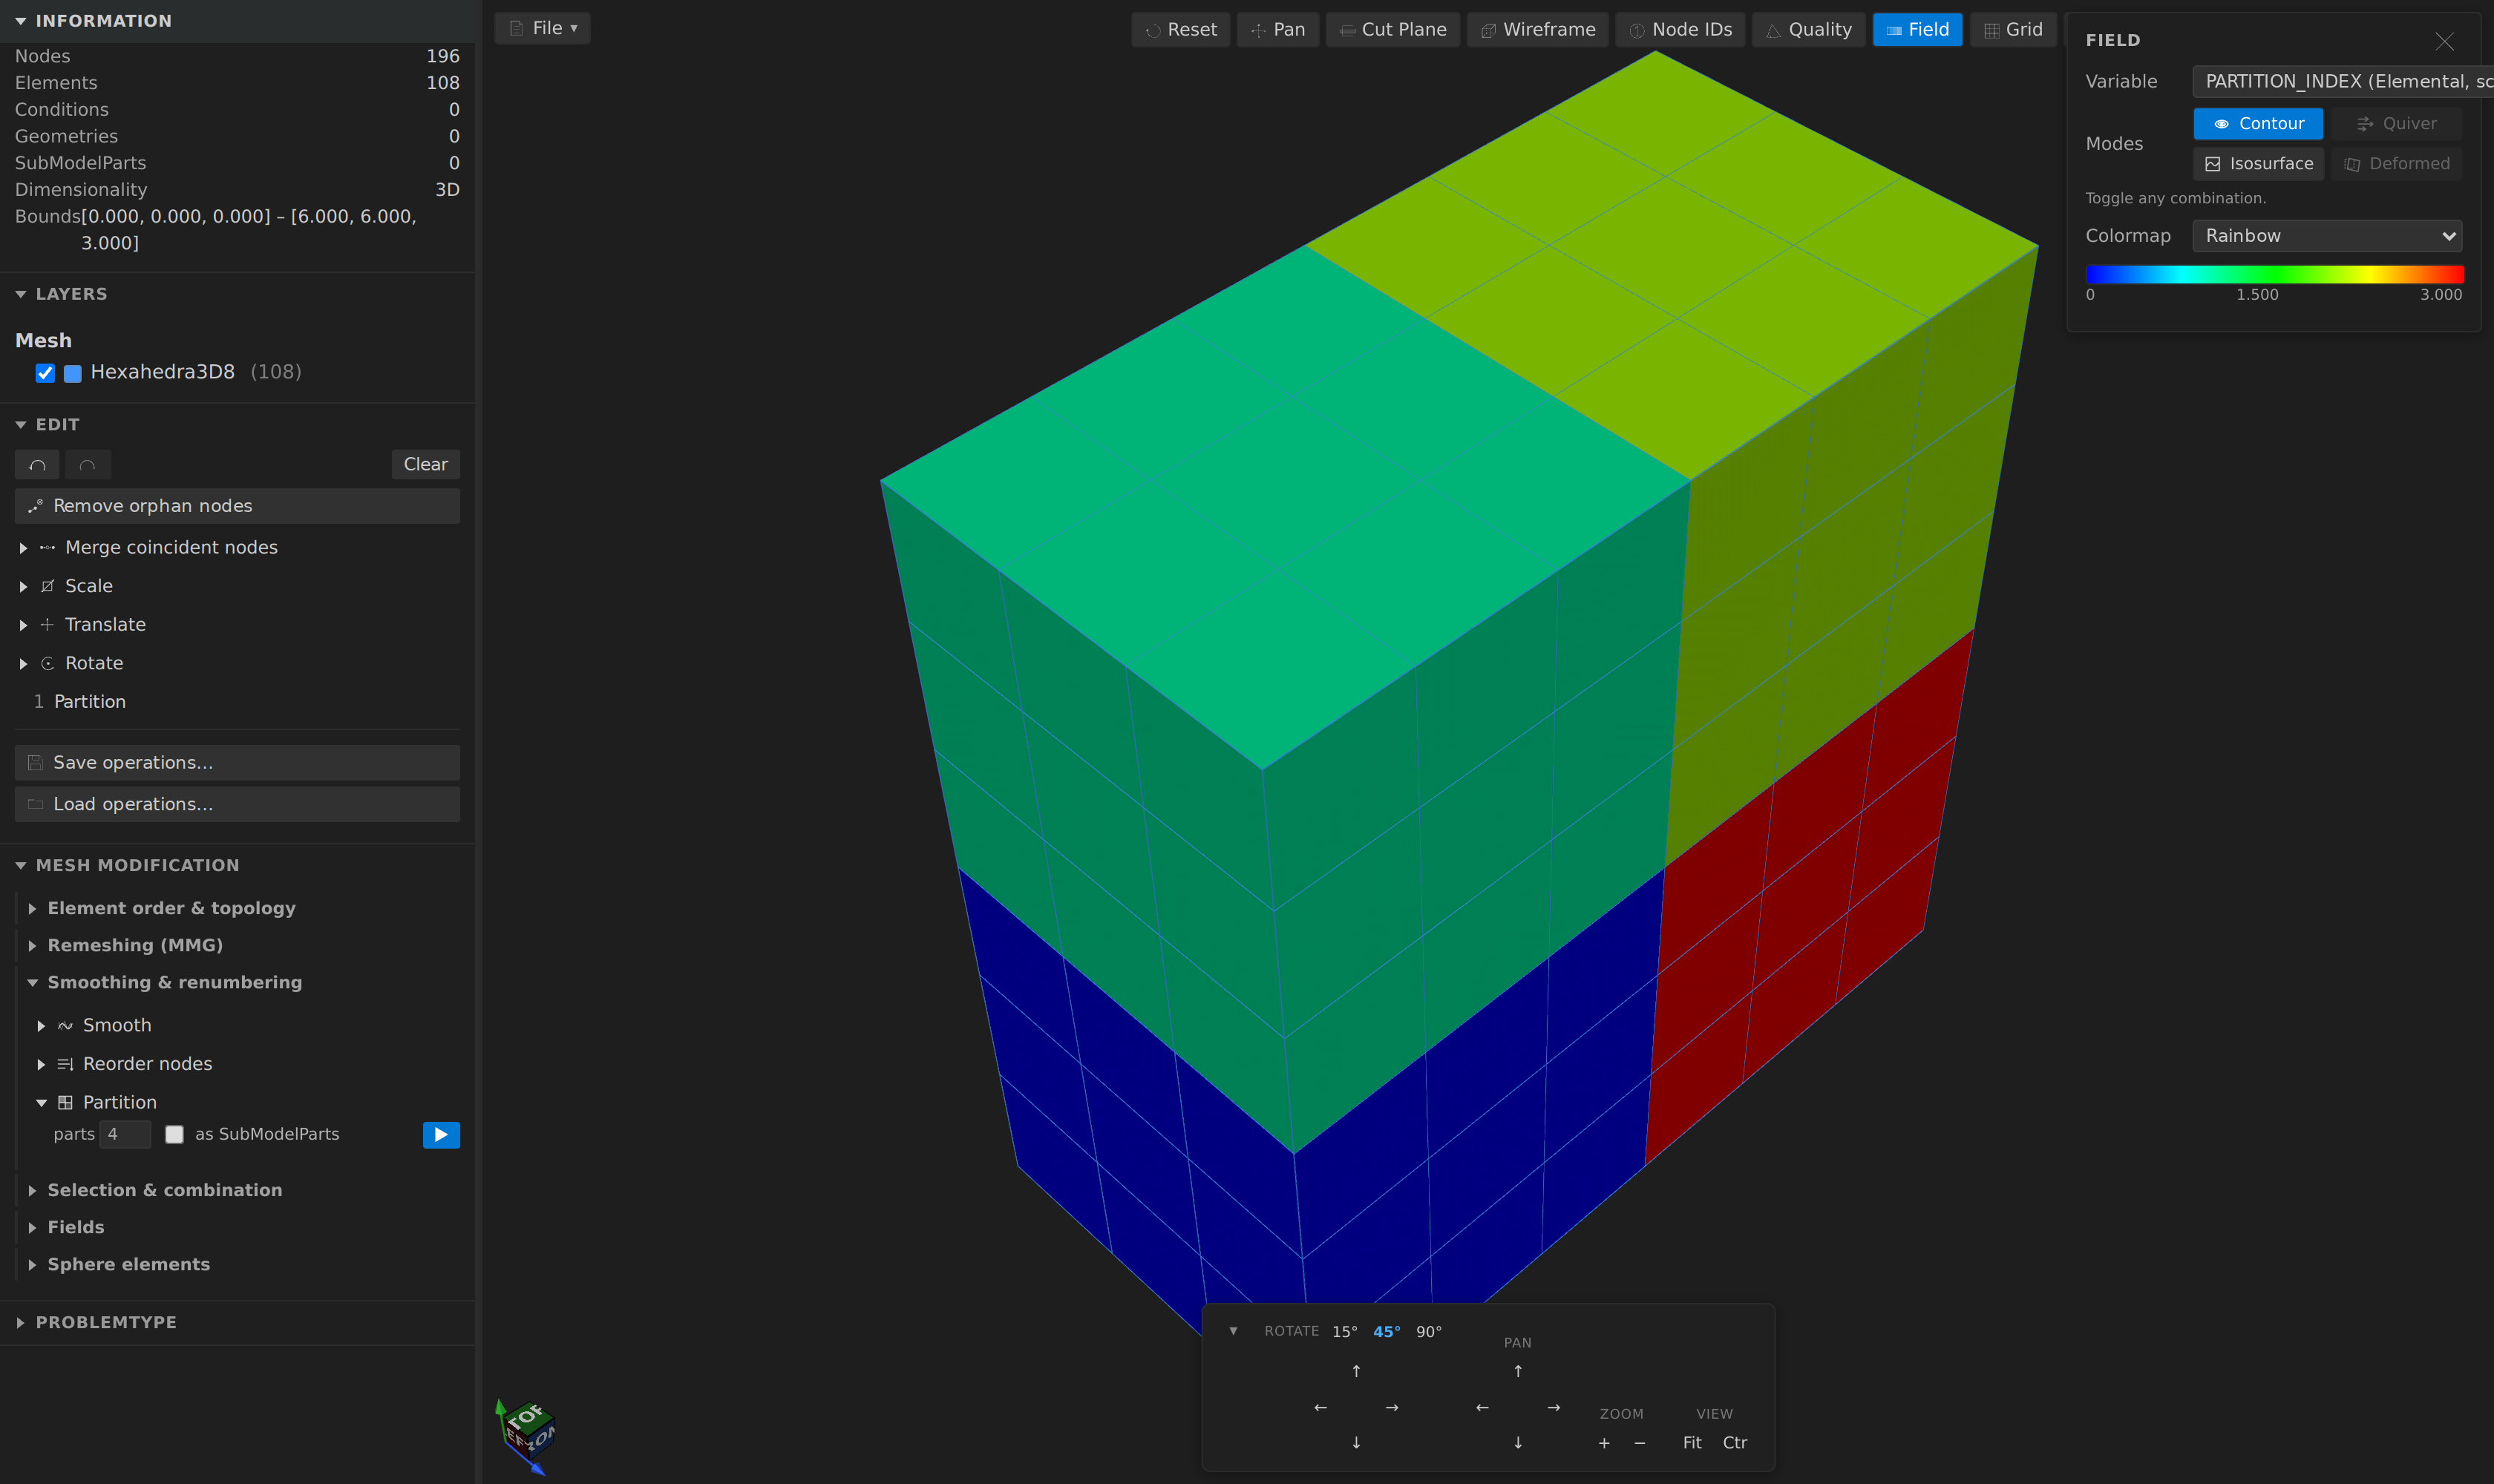Image resolution: width=2494 pixels, height=1484 pixels.
Task: Click Load operations button
Action: (237, 804)
